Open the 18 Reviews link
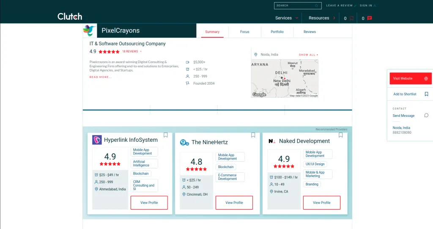The width and height of the screenshot is (433, 229). [x=130, y=52]
